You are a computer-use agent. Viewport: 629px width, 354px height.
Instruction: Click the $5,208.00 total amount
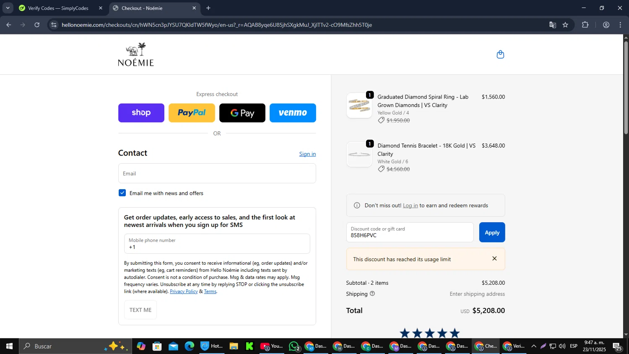(489, 311)
